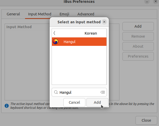Click the Hangul Korean flag icon

click(55, 41)
